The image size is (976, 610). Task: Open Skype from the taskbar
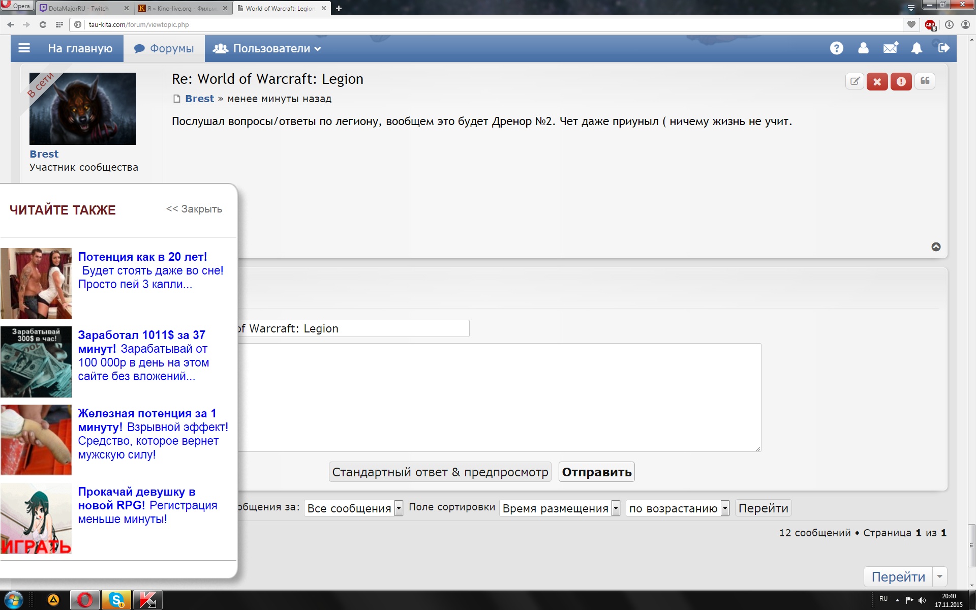tap(116, 600)
